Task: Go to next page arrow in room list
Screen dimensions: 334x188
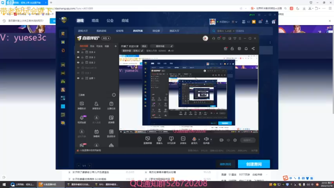Action: (x=90, y=165)
